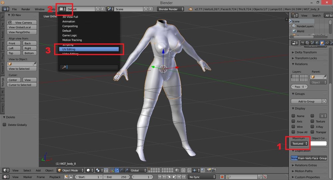Open the Textured maximum draw type dropdown
Screen dimensions: 333x180
299,144
